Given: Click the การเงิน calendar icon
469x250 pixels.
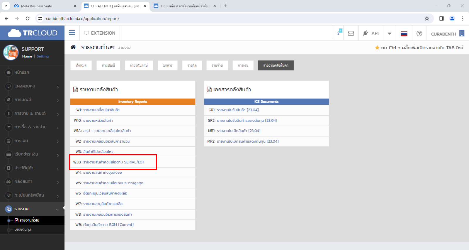Looking at the screenshot, I should click(x=9, y=141).
